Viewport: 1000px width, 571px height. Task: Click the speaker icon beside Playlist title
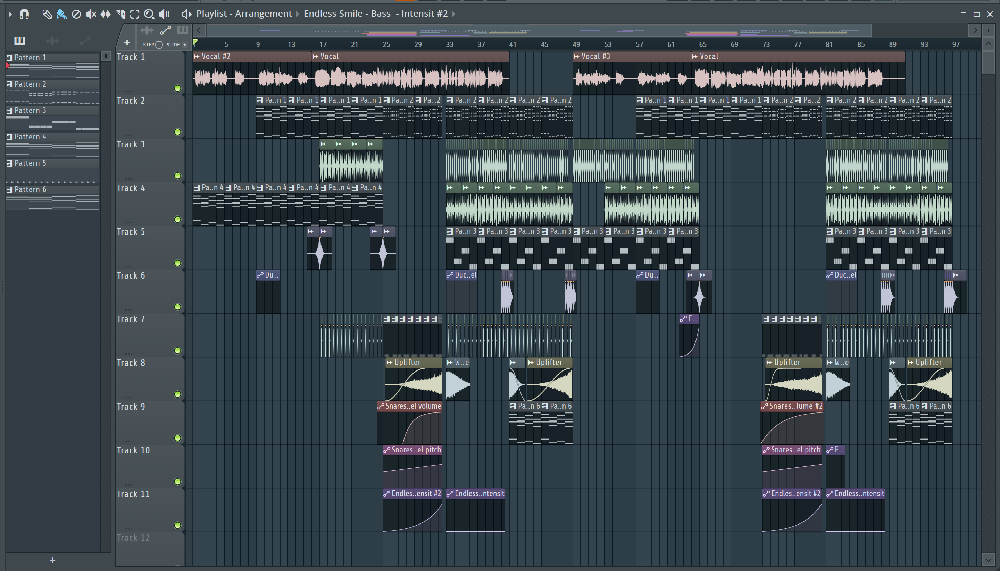[186, 14]
